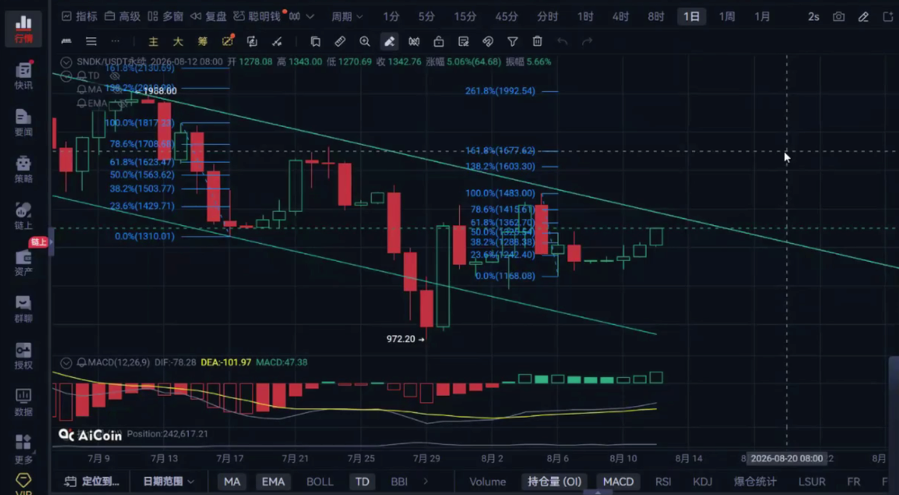Open the 快讯 news flash sidebar icon
Image resolution: width=899 pixels, height=495 pixels.
(23, 76)
